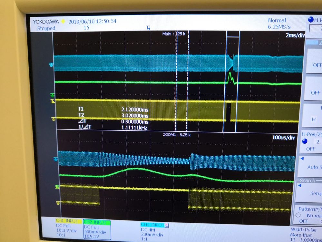This screenshot has width=322, height=242.
Task: Click the Stopped status indicator
Action: (x=46, y=28)
